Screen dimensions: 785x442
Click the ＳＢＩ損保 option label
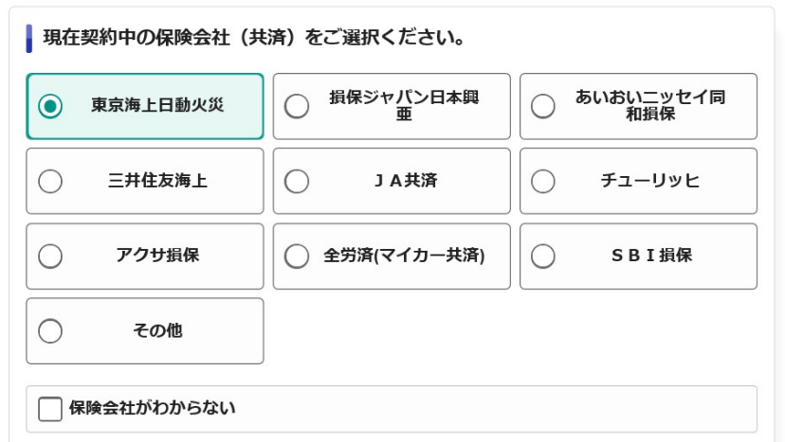[x=650, y=256]
